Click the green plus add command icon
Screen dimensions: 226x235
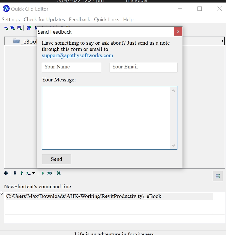click(6, 173)
